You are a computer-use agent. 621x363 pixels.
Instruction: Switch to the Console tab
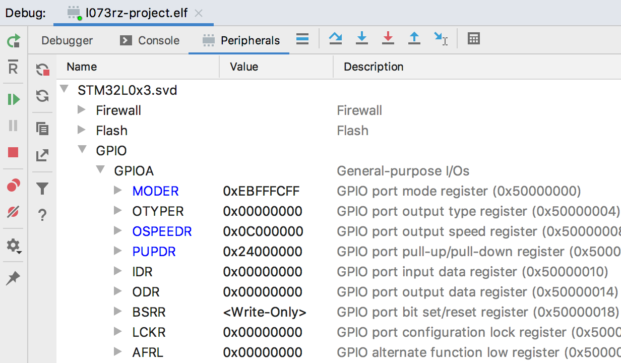pyautogui.click(x=150, y=40)
